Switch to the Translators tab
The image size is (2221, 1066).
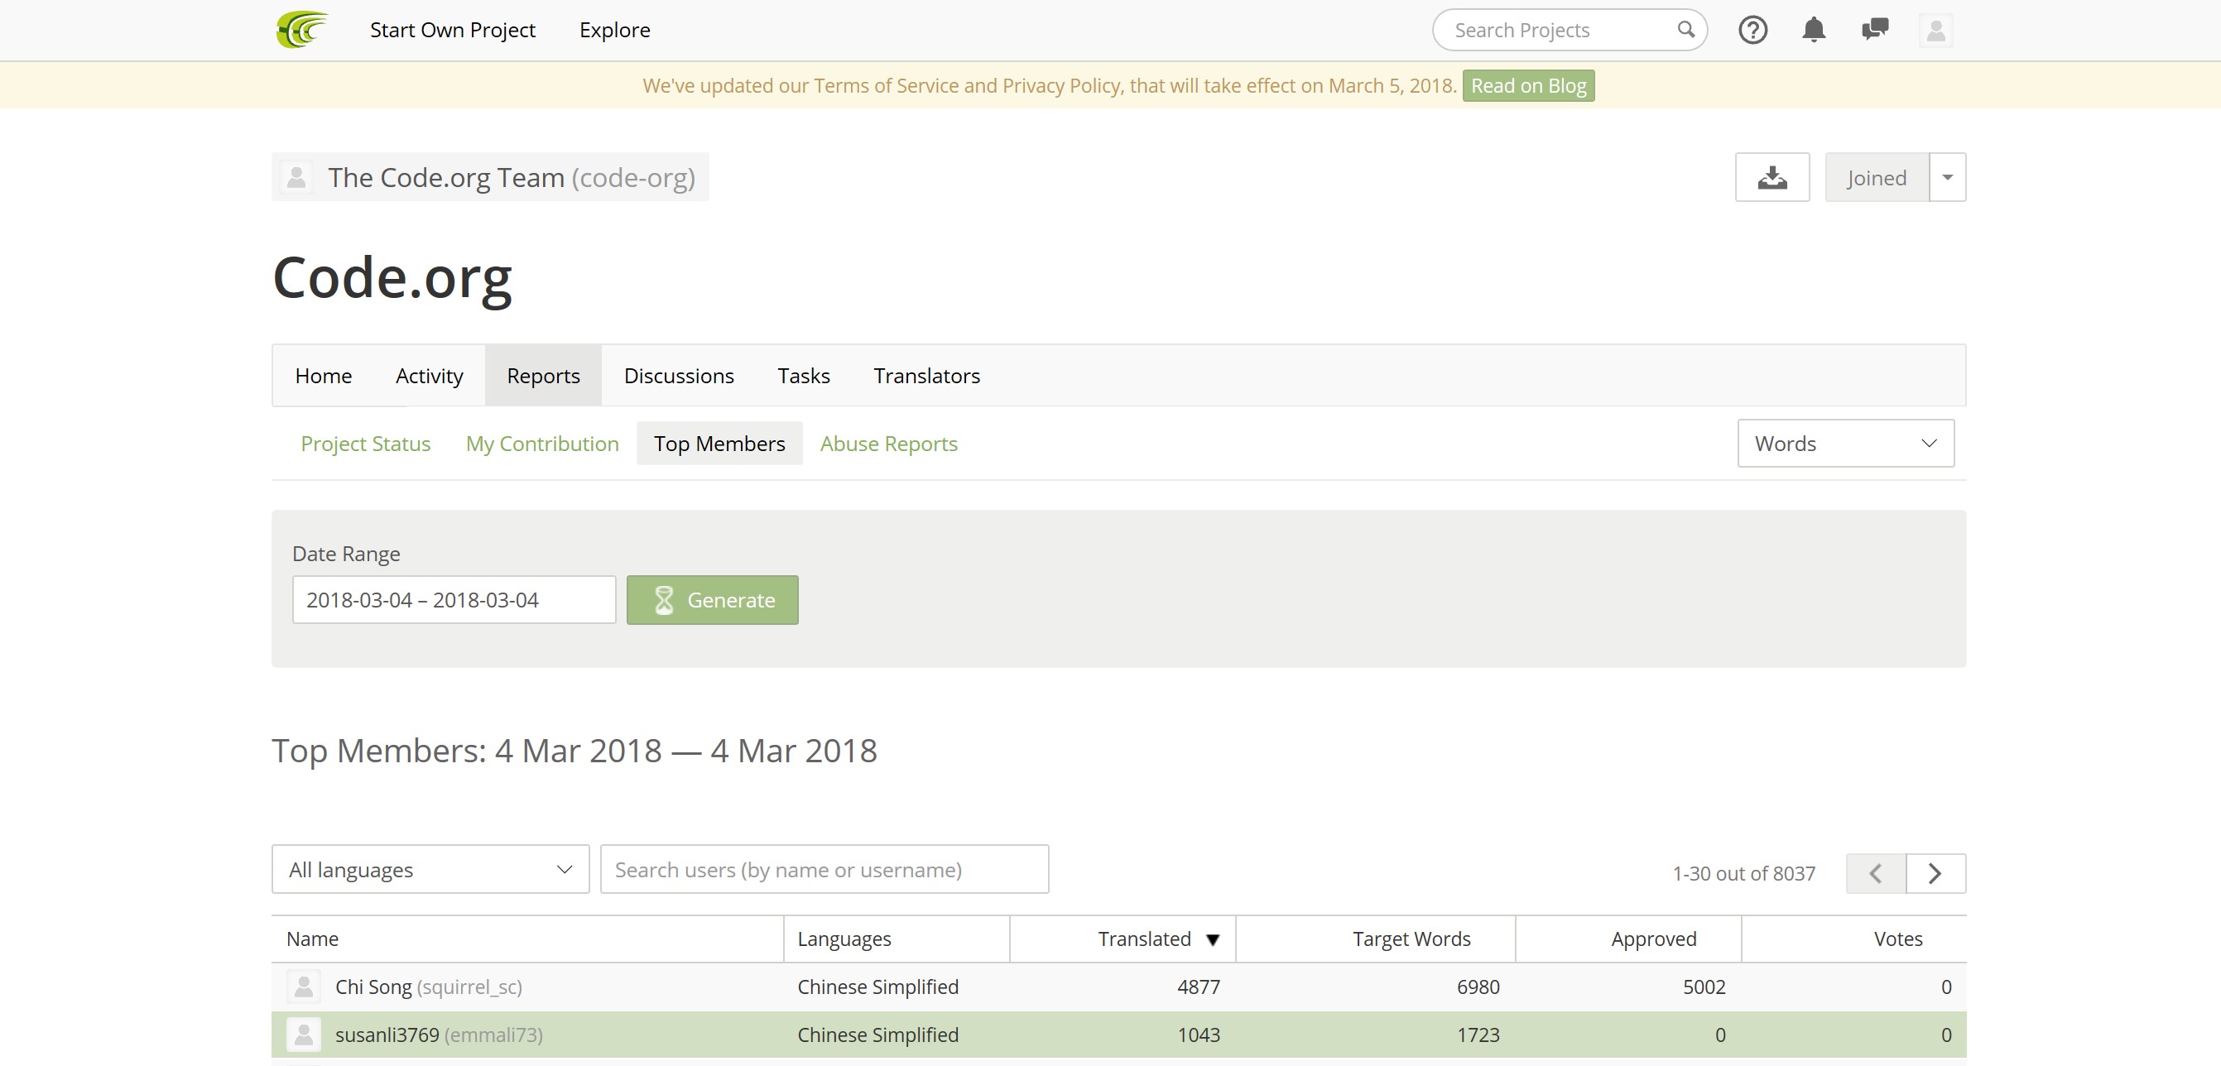pos(926,375)
